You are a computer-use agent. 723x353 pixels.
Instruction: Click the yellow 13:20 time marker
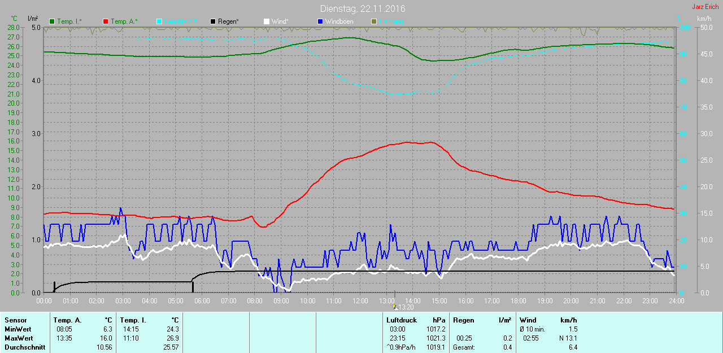coord(395,307)
